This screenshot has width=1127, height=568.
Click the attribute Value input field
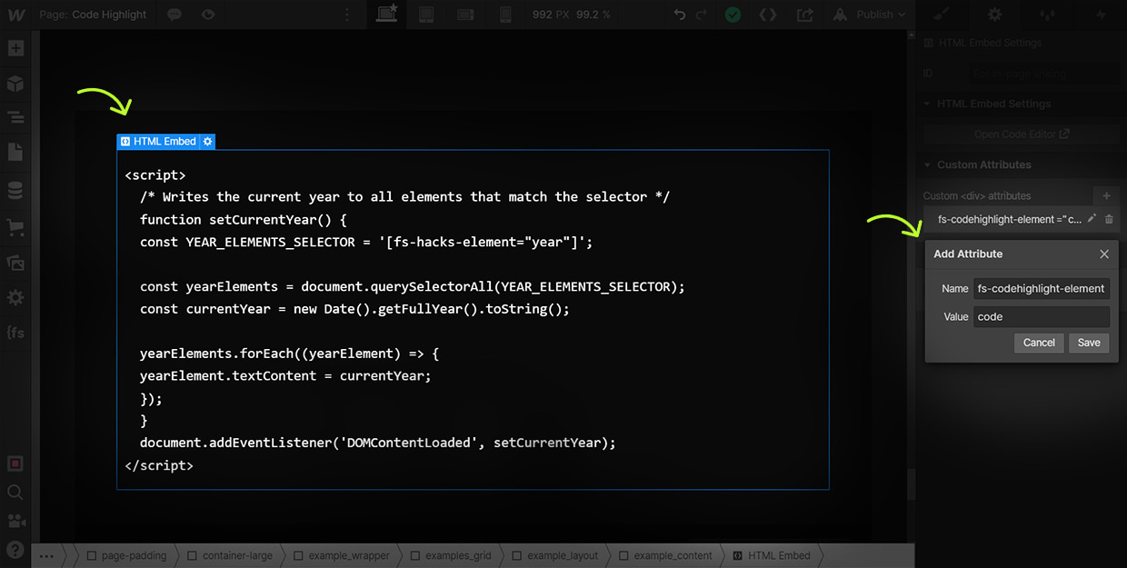coord(1042,317)
